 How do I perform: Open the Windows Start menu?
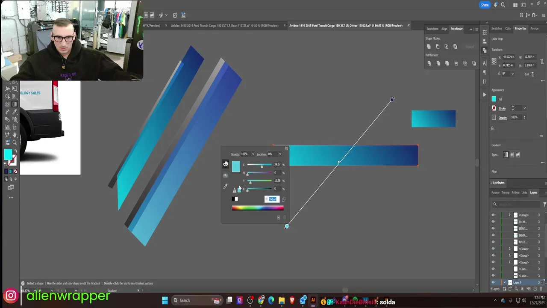(165, 301)
